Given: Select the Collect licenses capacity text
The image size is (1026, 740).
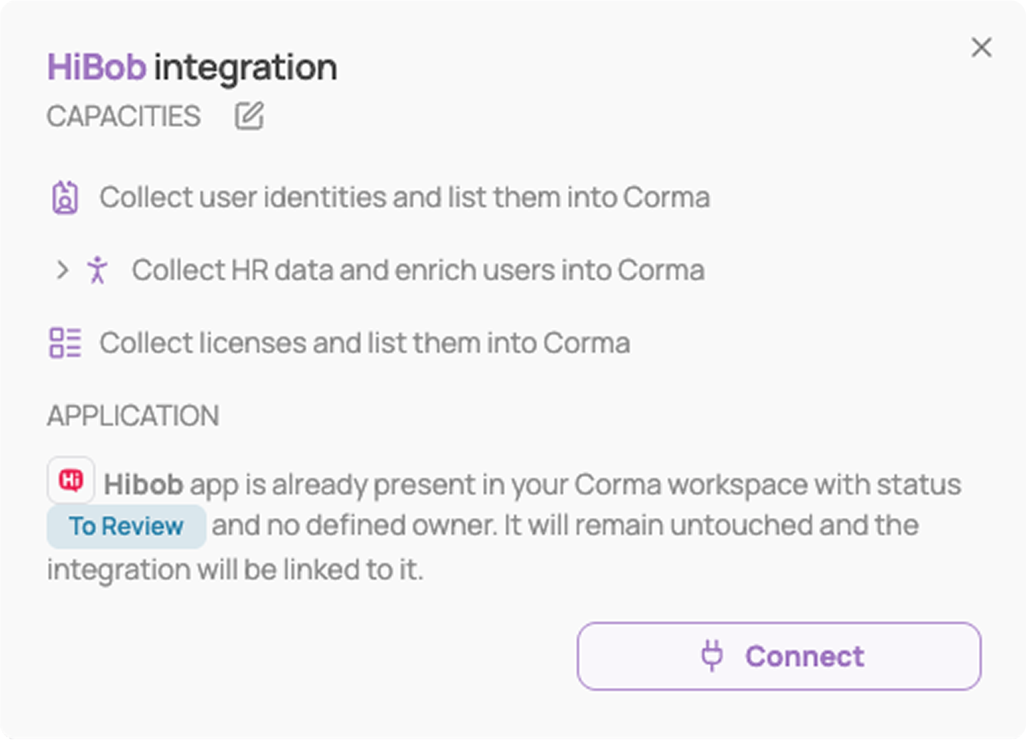Looking at the screenshot, I should (x=365, y=343).
